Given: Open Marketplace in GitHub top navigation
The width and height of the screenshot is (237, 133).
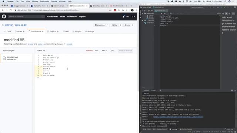Looking at the screenshot, I should click(x=72, y=17).
